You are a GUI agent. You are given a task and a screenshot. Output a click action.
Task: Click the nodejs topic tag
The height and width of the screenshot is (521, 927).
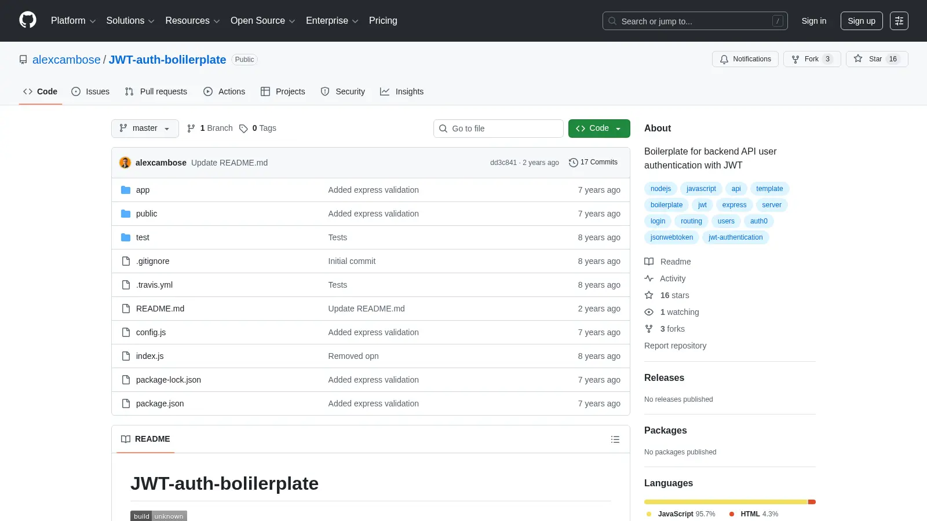tap(660, 189)
